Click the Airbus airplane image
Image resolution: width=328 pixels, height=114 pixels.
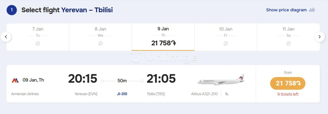point(221,80)
